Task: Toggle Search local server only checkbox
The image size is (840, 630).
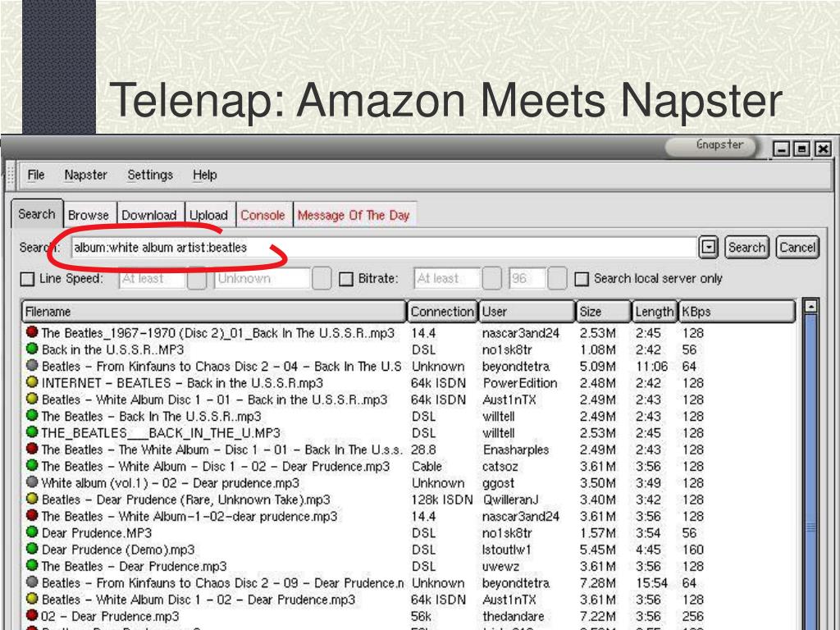Action: coord(582,279)
